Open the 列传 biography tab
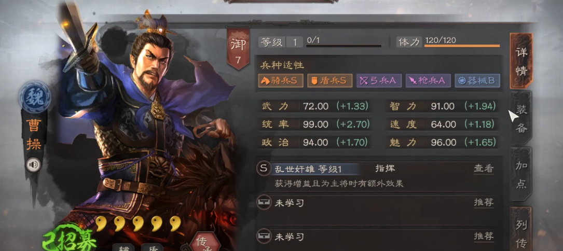This screenshot has width=563, height=251. coord(521,230)
